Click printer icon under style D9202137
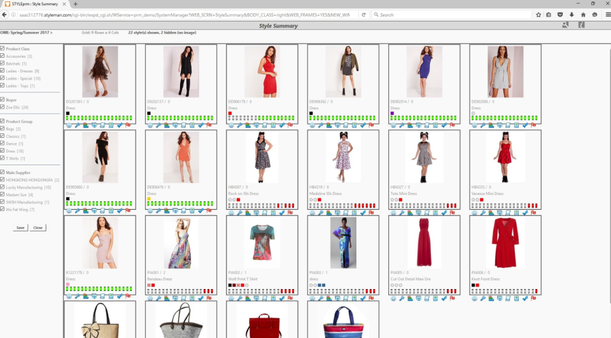 [176, 125]
